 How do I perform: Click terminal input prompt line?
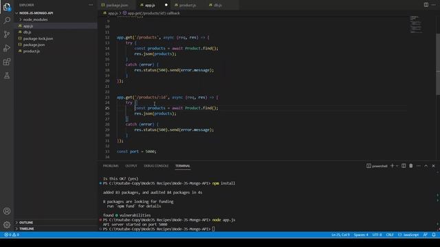tap(159, 229)
